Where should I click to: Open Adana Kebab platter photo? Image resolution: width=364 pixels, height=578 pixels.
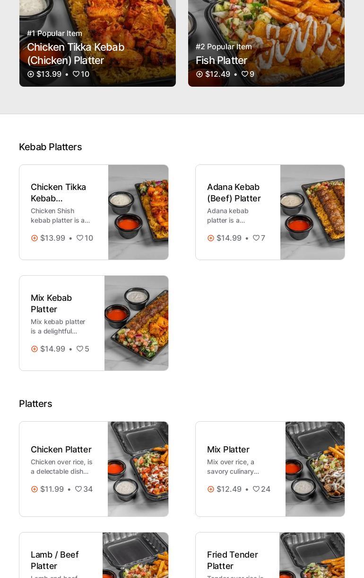(x=312, y=212)
